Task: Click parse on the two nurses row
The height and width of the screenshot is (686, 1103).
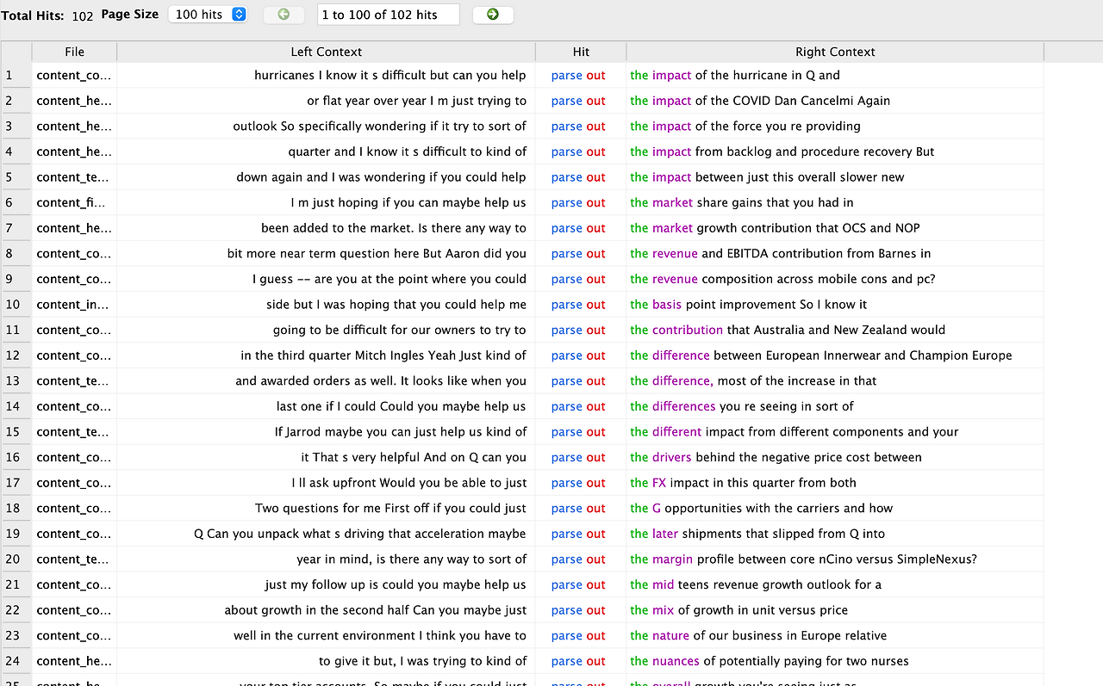Action: (x=566, y=660)
